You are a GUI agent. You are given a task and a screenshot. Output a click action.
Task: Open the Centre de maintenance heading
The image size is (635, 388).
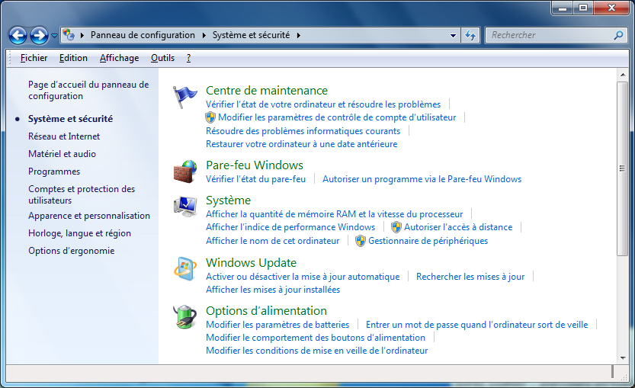click(267, 90)
